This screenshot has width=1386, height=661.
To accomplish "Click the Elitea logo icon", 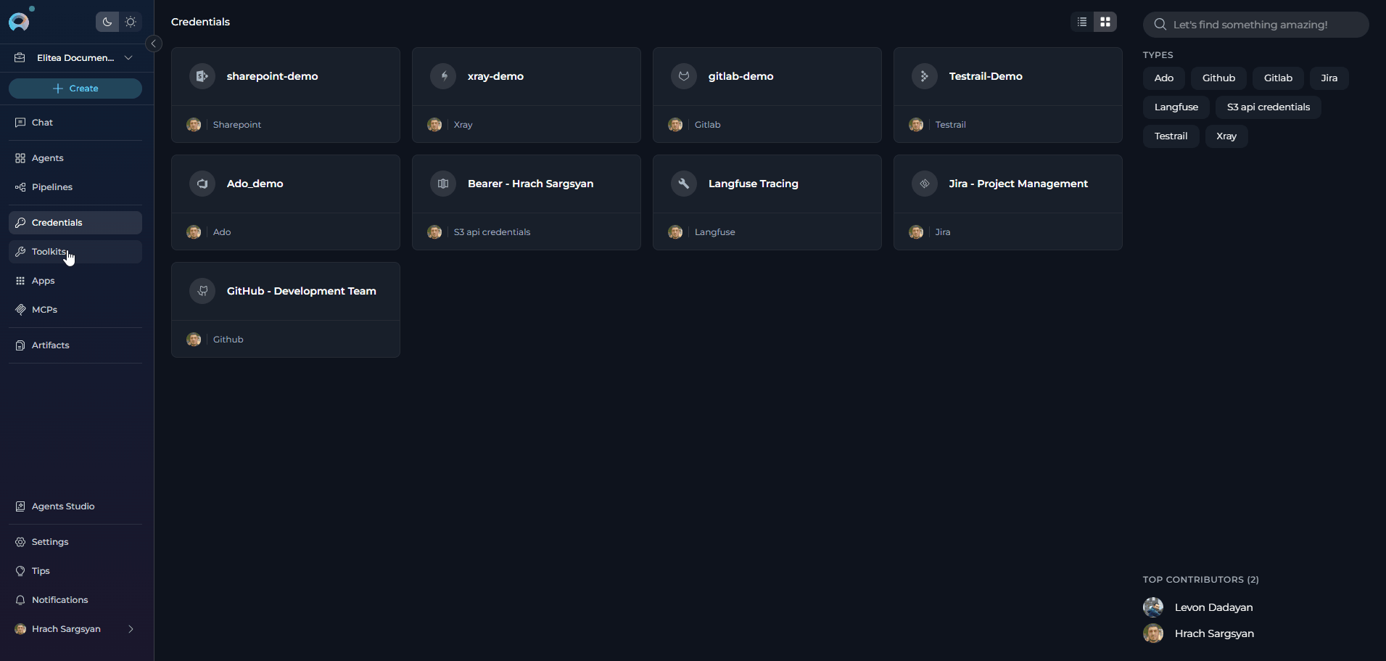I will click(x=19, y=22).
